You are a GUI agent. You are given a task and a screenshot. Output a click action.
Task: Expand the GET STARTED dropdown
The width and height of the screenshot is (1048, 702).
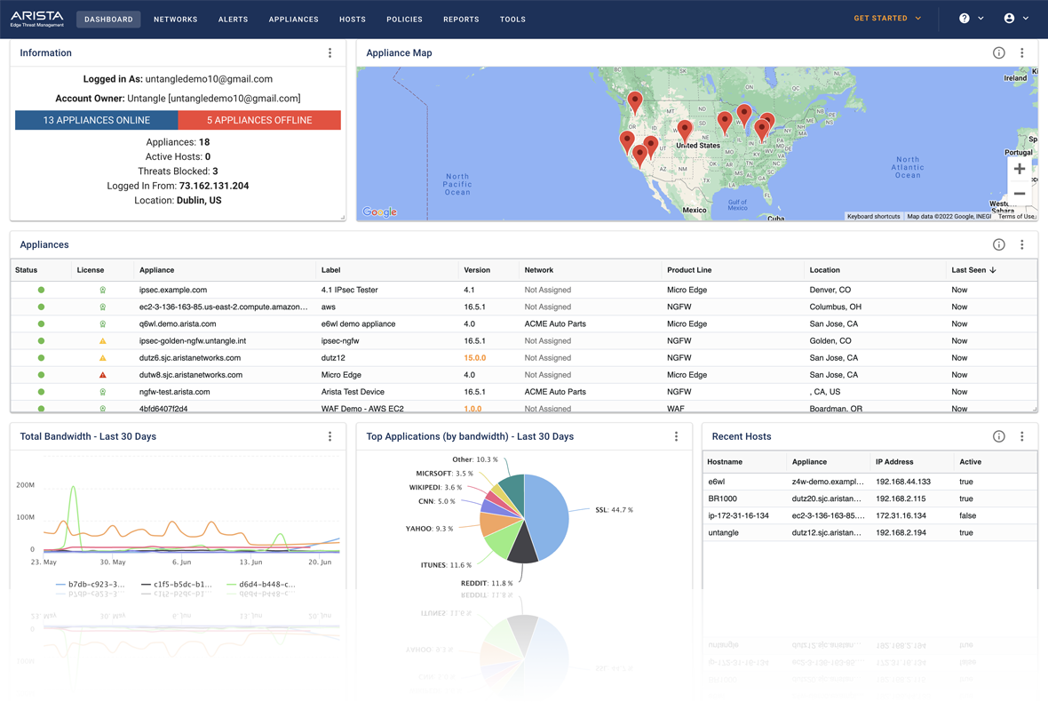coord(887,18)
